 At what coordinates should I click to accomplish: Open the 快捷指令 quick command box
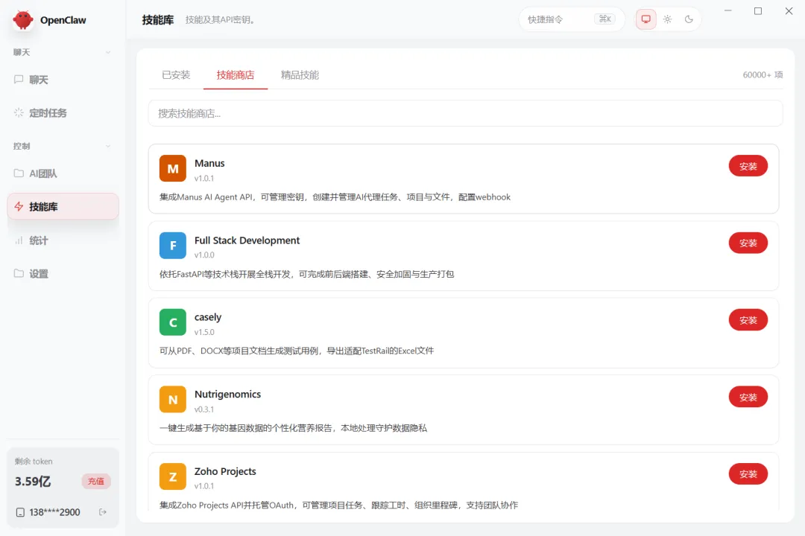pos(572,19)
